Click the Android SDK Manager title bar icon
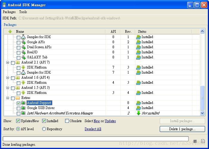209x149 pixels. [x=4, y=5]
